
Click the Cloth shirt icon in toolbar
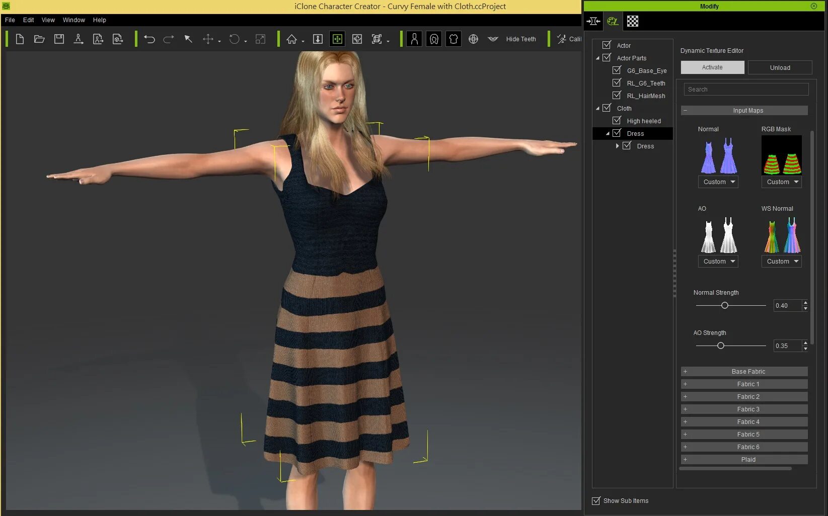tap(454, 39)
